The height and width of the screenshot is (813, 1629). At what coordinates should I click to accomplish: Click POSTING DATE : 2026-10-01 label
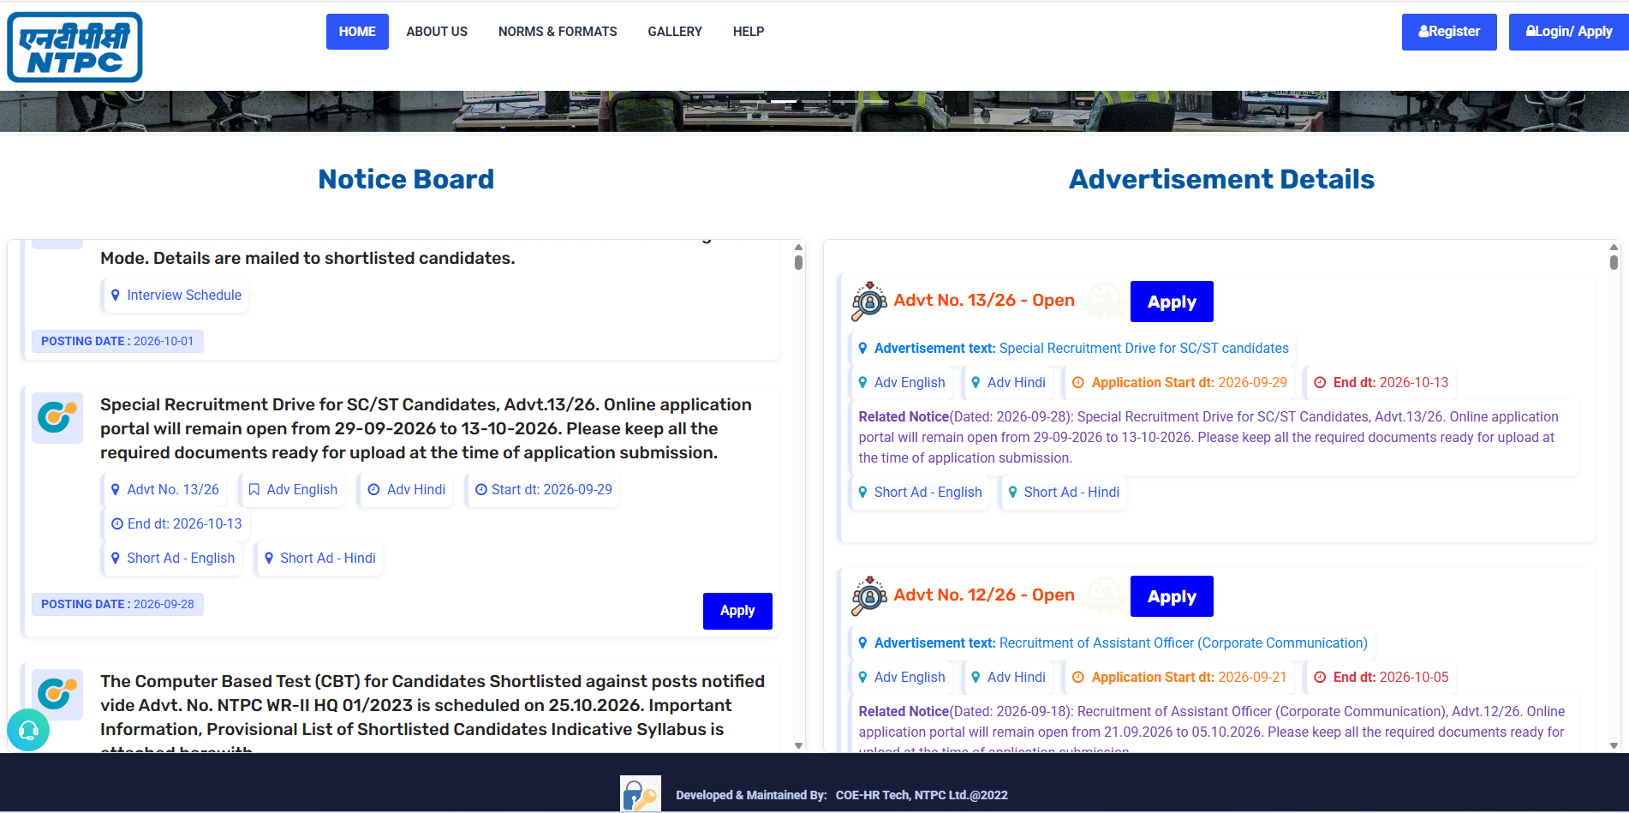point(117,341)
